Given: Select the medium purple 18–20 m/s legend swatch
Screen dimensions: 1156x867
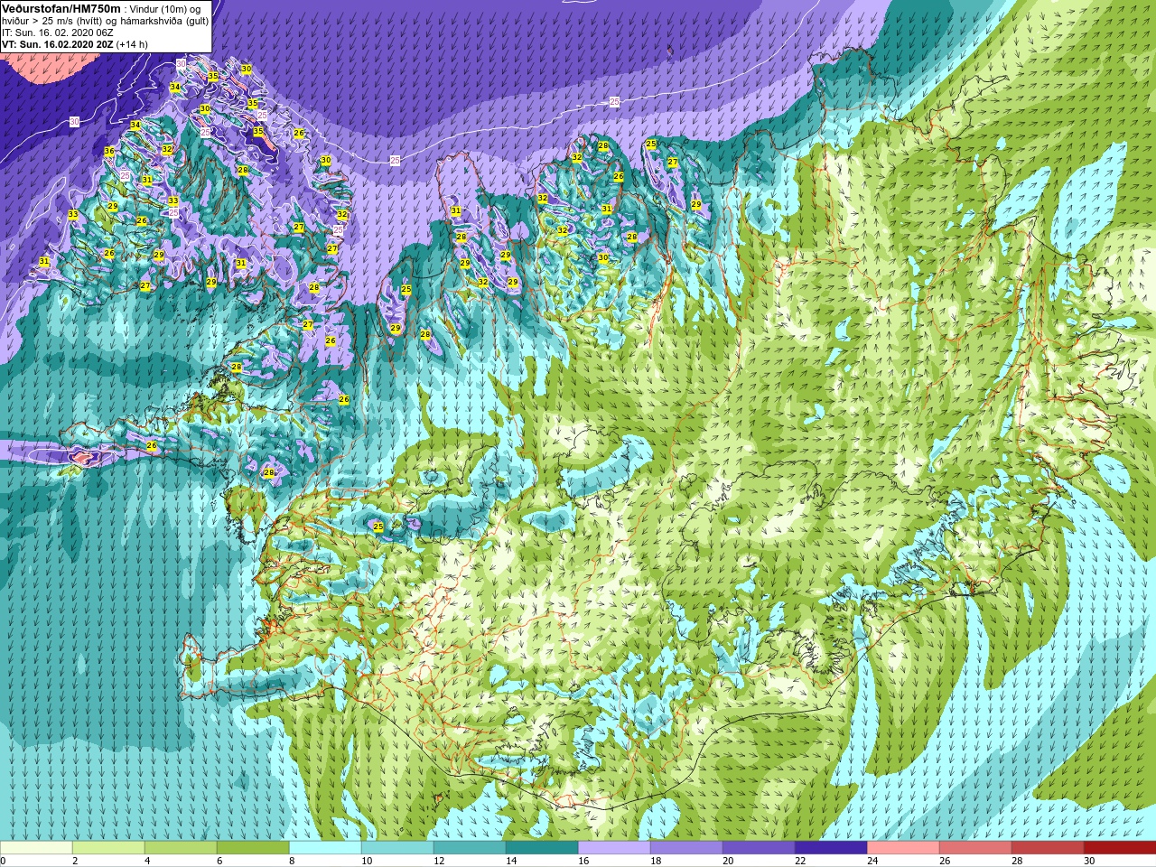Looking at the screenshot, I should 686,847.
